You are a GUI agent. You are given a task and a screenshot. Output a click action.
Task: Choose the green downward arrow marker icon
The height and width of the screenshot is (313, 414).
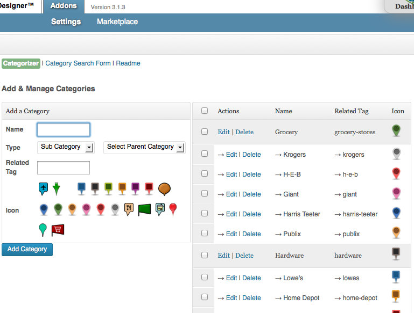click(x=57, y=188)
